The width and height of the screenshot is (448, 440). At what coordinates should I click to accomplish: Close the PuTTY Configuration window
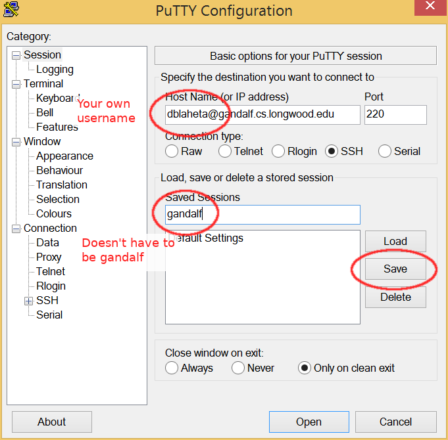(430, 7)
